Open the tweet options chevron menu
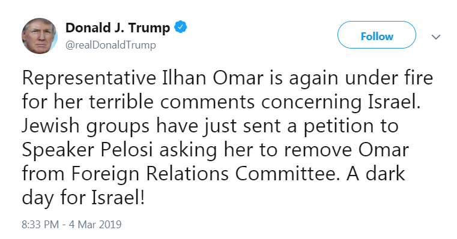The width and height of the screenshot is (457, 239). click(436, 37)
